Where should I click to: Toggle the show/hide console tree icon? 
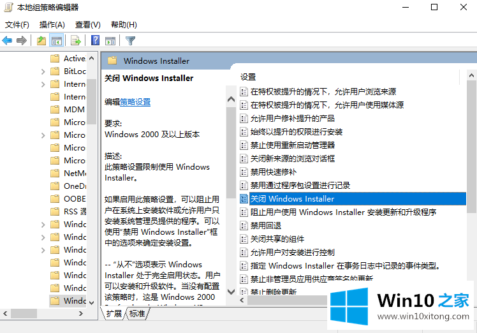pyautogui.click(x=57, y=40)
